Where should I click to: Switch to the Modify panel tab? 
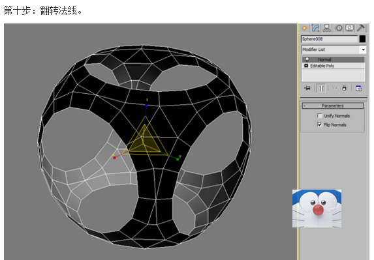pos(315,28)
